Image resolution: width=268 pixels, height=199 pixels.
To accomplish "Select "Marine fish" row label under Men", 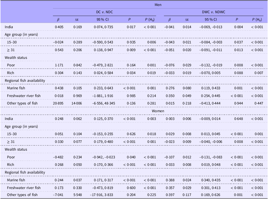I will [x=16, y=88].
